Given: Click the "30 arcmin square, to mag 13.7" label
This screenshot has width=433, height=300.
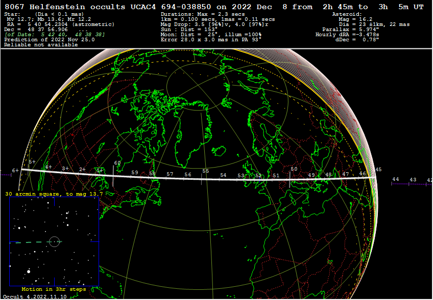Looking at the screenshot, I should (54, 194).
